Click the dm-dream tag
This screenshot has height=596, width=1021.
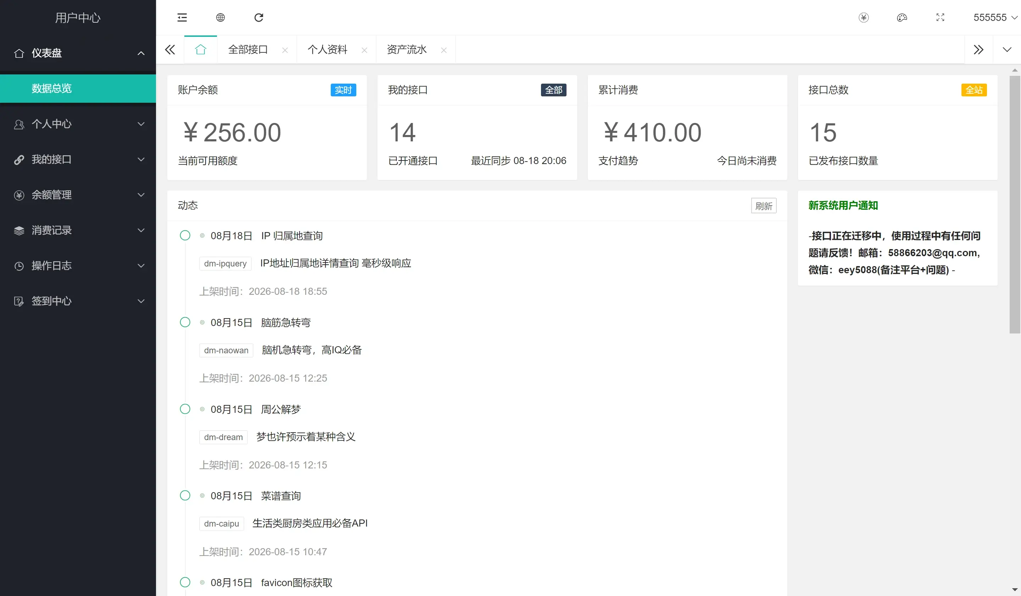click(223, 437)
